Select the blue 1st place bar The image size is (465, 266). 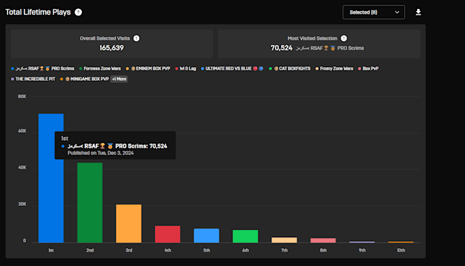tap(51, 178)
